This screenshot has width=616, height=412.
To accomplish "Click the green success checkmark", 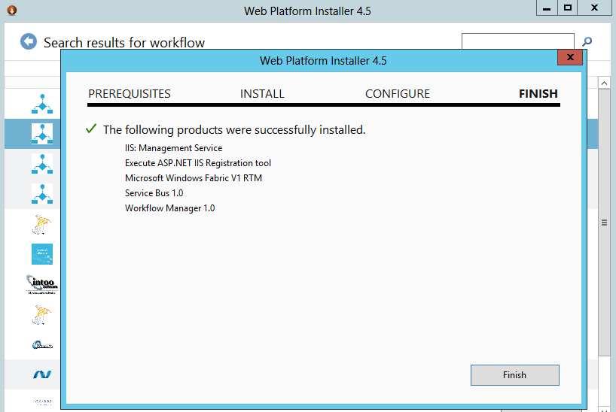I will click(x=91, y=129).
